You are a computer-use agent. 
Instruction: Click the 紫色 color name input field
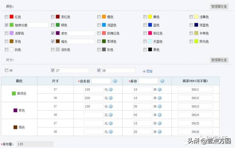(x=77, y=33)
